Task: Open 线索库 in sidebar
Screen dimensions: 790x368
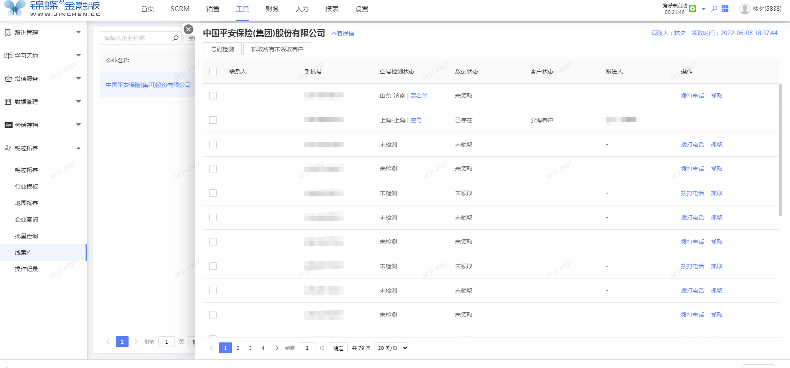Action: [24, 252]
